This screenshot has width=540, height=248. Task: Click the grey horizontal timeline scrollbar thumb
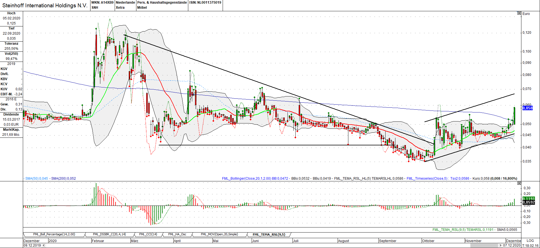click(484, 245)
